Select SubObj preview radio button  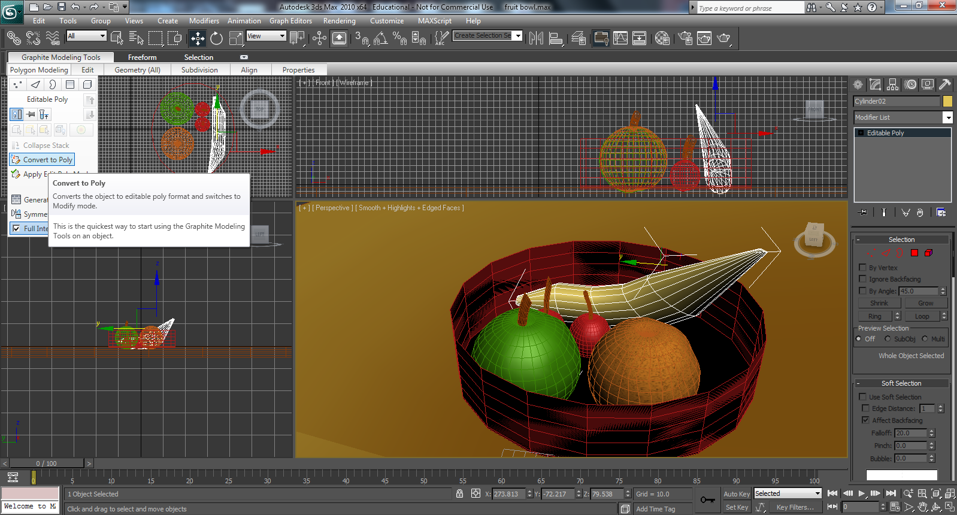point(888,339)
